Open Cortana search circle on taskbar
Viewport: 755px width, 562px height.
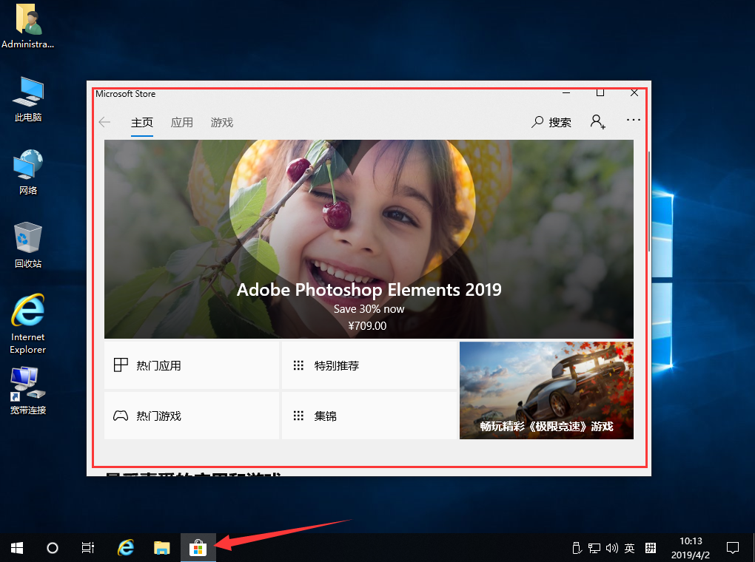click(53, 547)
